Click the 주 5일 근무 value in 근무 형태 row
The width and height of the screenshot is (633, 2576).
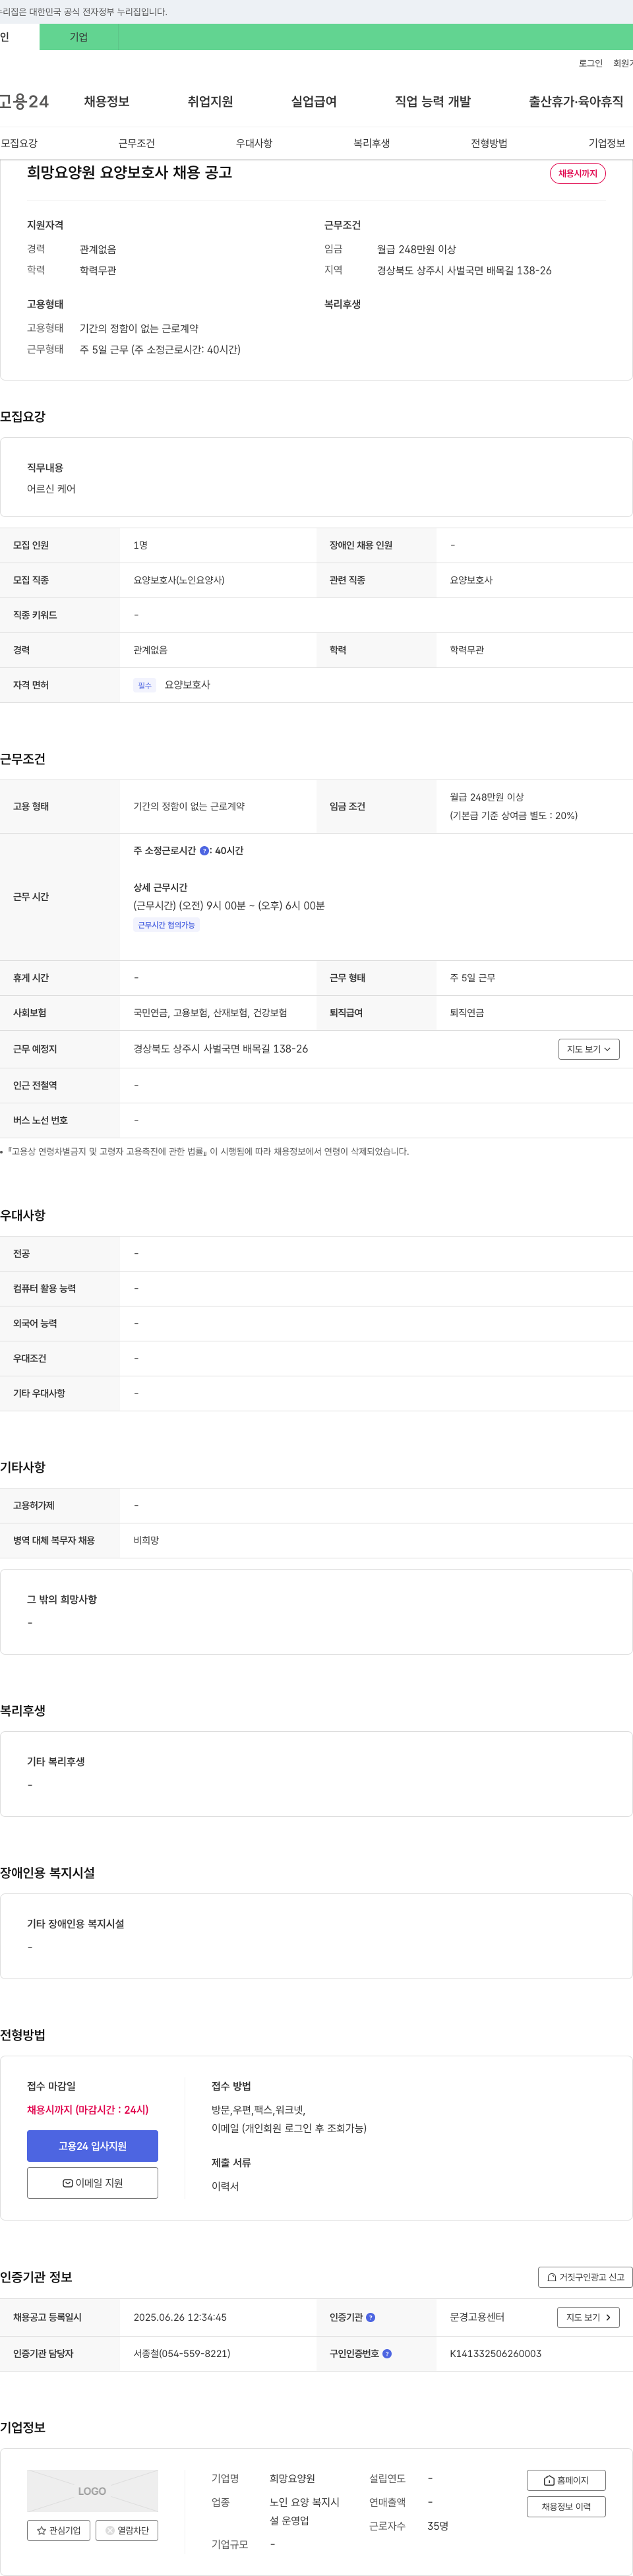coord(473,978)
